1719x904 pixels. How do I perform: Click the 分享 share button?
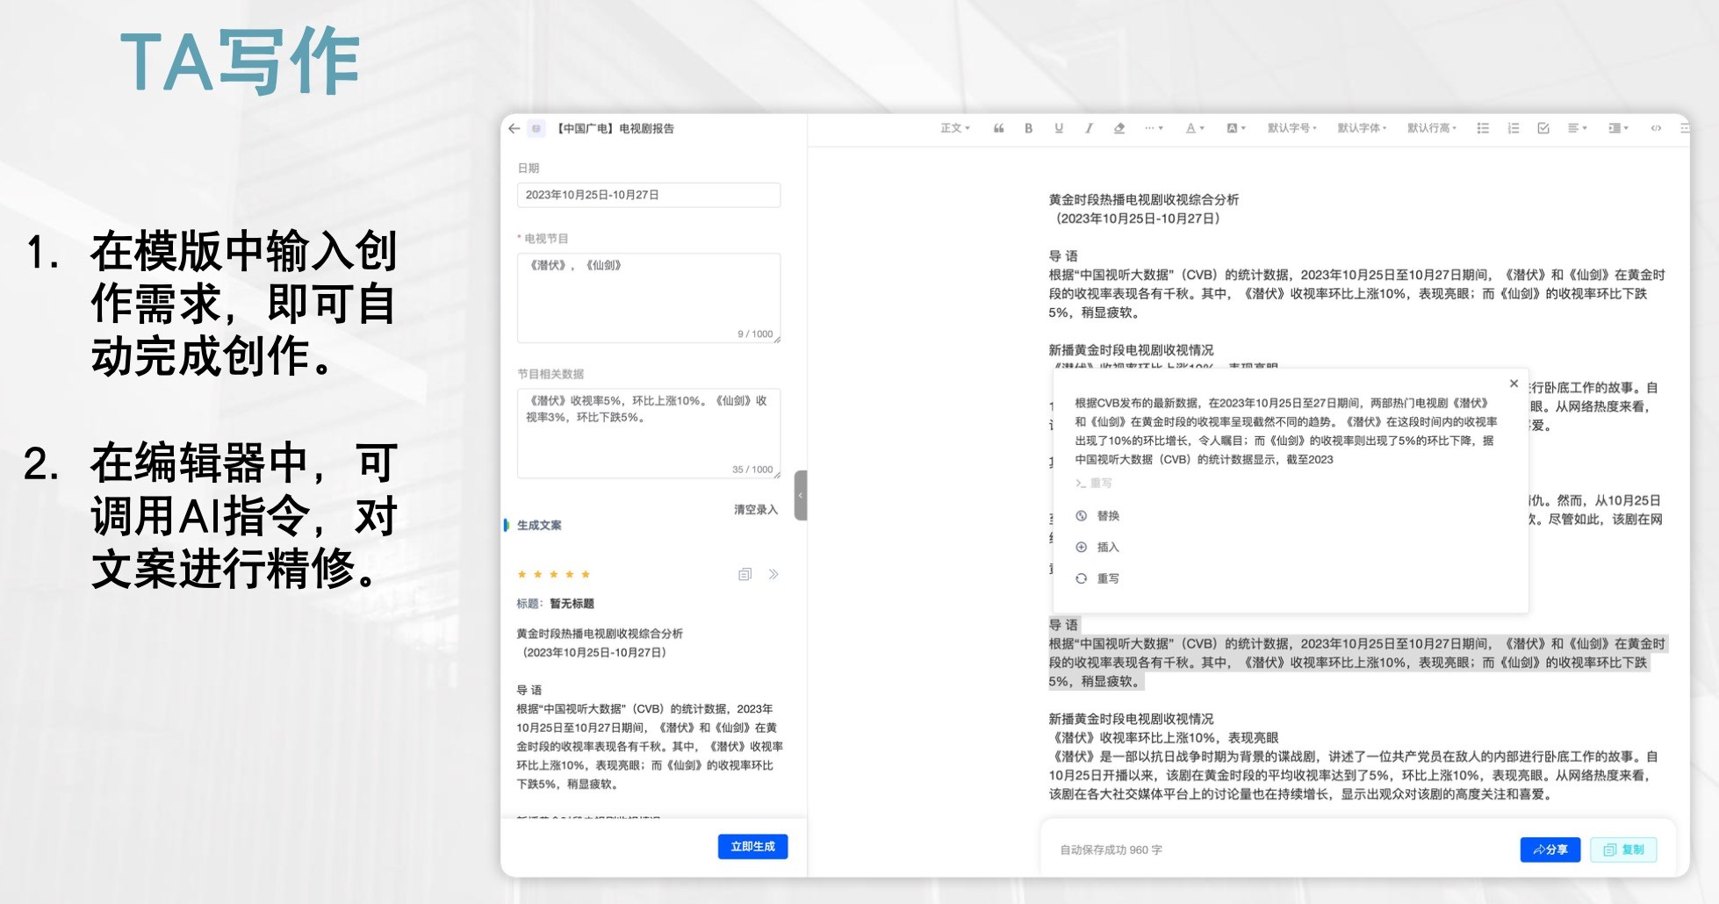coord(1550,850)
